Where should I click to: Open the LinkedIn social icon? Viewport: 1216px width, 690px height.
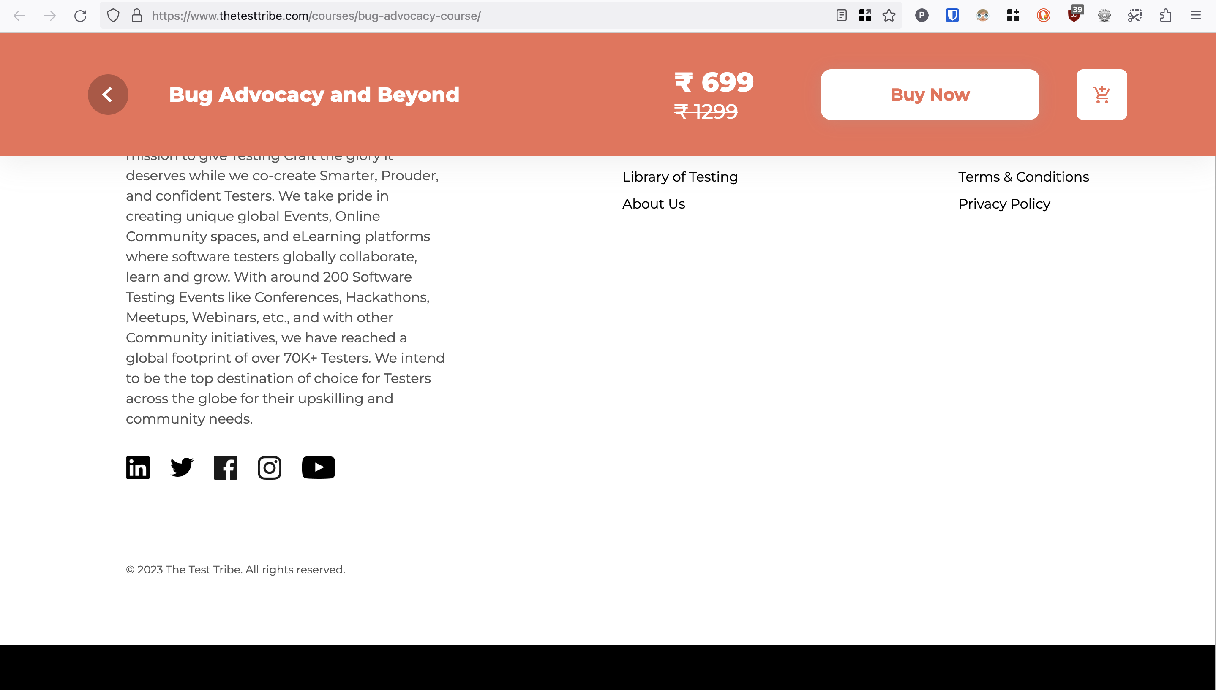point(137,468)
